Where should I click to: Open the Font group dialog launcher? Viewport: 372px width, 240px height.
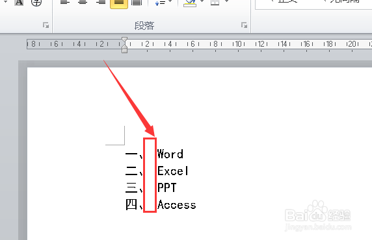(46, 25)
